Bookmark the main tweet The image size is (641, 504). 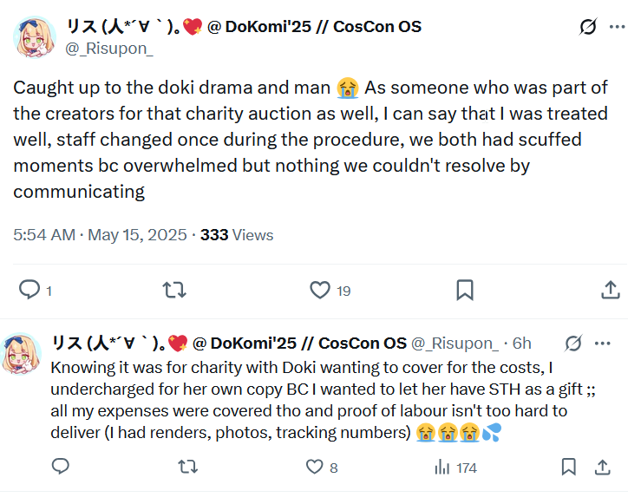465,290
